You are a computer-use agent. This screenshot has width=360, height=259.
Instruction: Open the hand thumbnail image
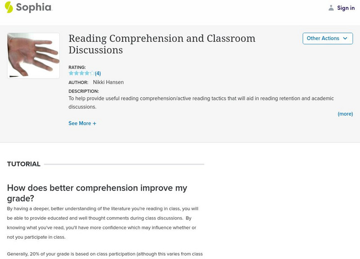point(33,55)
